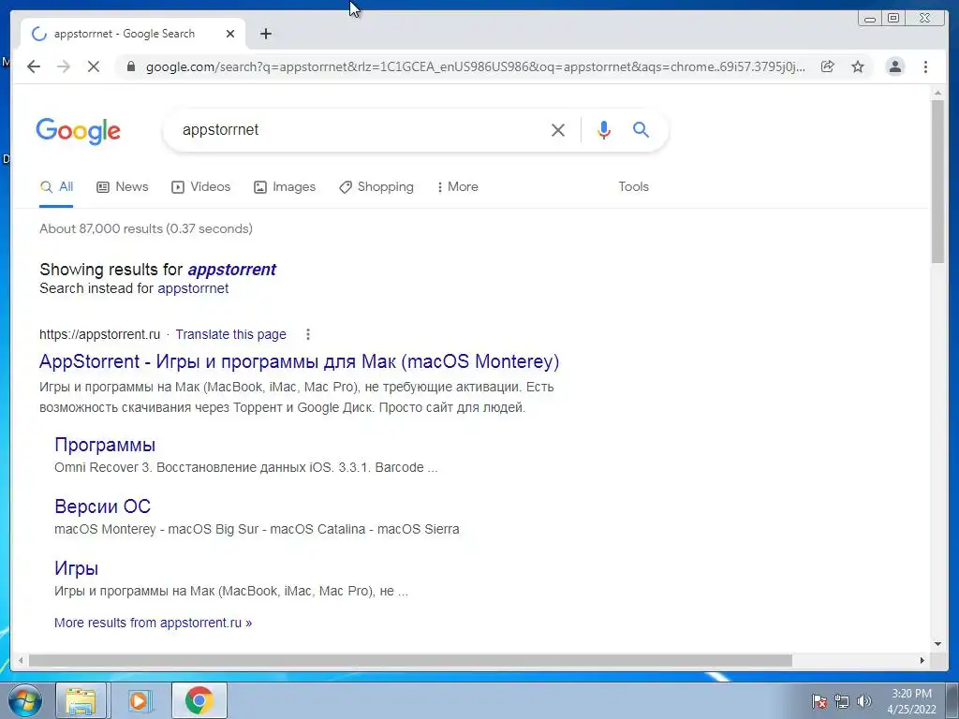This screenshot has width=959, height=719.
Task: Open Windows Explorer from taskbar
Action: click(x=81, y=700)
